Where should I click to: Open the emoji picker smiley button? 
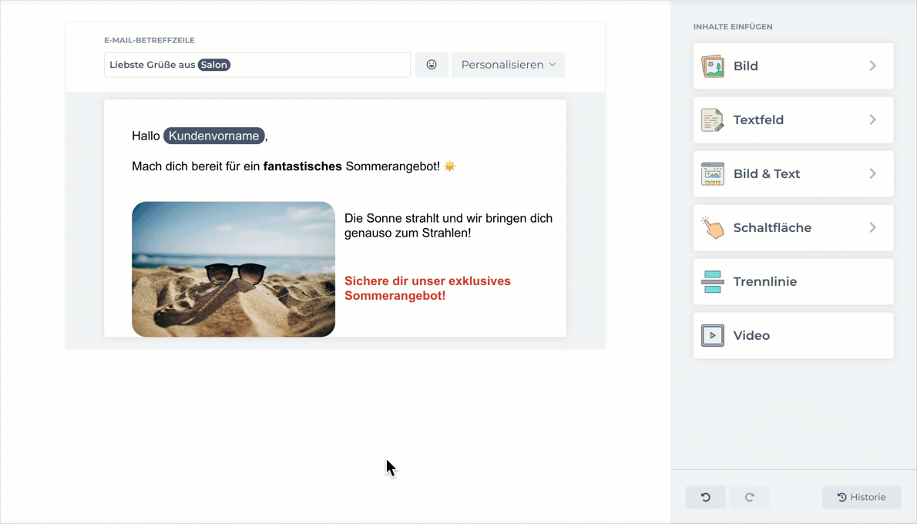432,65
